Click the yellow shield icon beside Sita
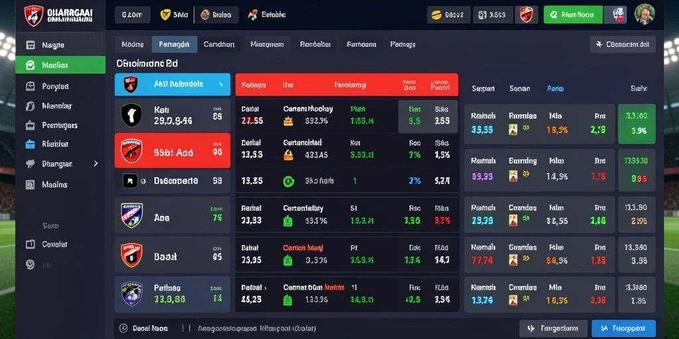679x339 pixels. tap(165, 15)
